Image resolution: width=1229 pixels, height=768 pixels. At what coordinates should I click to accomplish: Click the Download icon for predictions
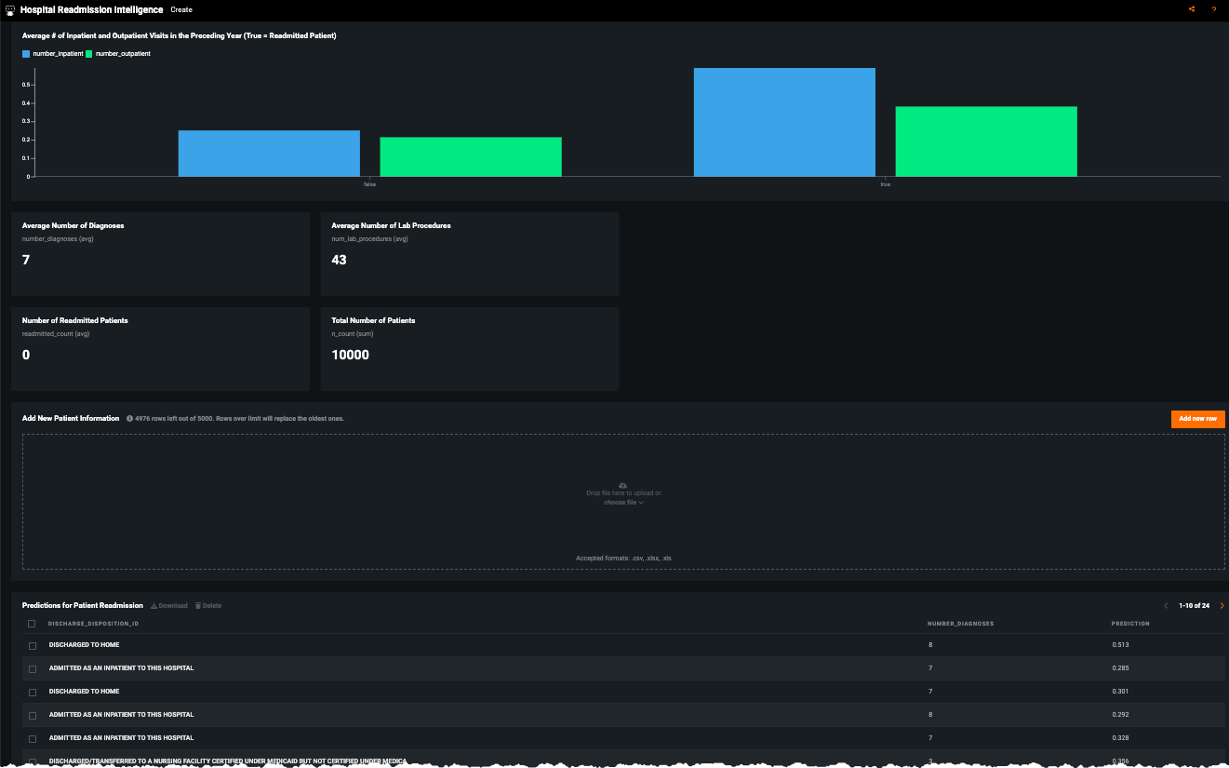click(154, 606)
